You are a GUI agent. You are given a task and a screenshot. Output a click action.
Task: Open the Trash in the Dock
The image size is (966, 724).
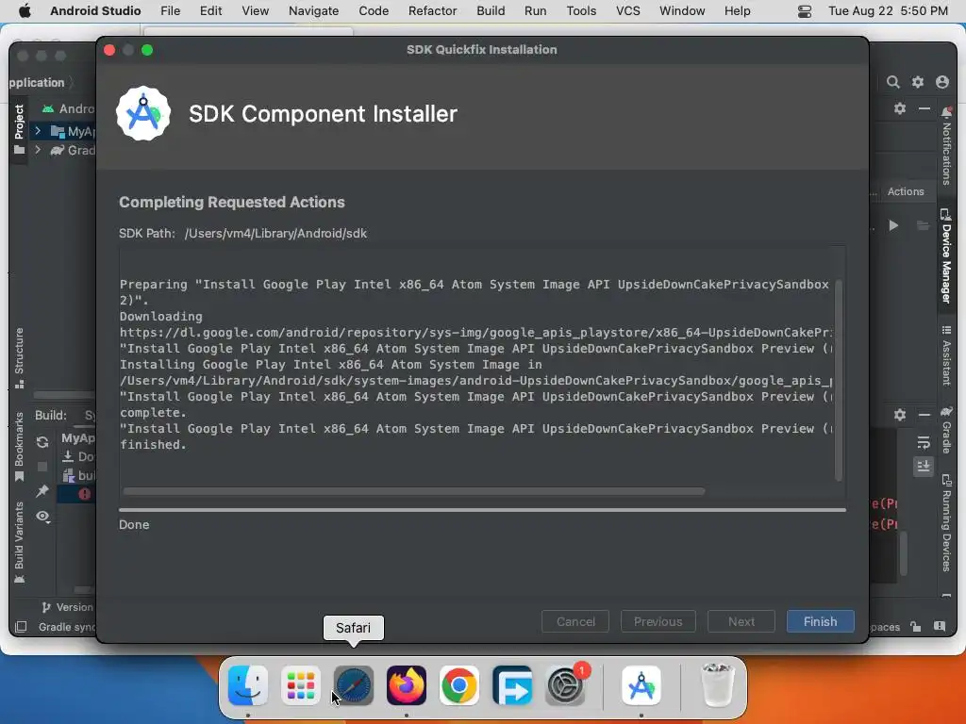pos(718,685)
